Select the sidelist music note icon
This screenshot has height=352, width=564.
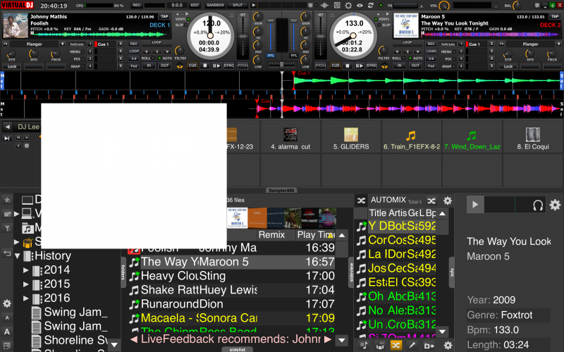364,345
